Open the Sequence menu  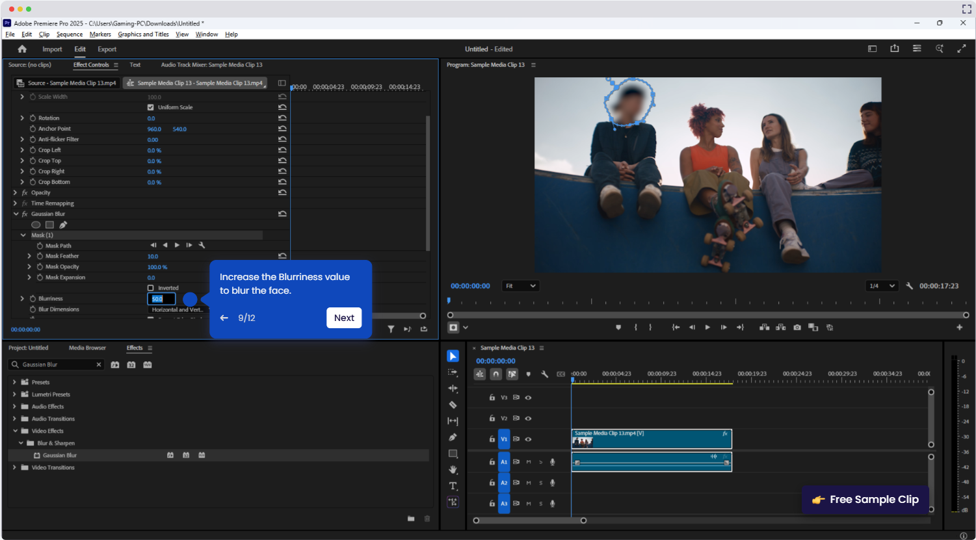70,34
